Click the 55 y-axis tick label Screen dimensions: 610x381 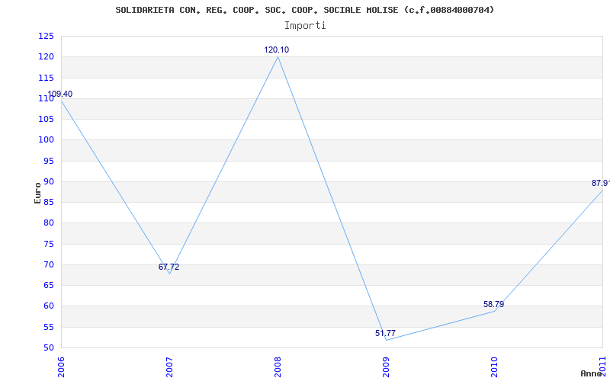[49, 327]
